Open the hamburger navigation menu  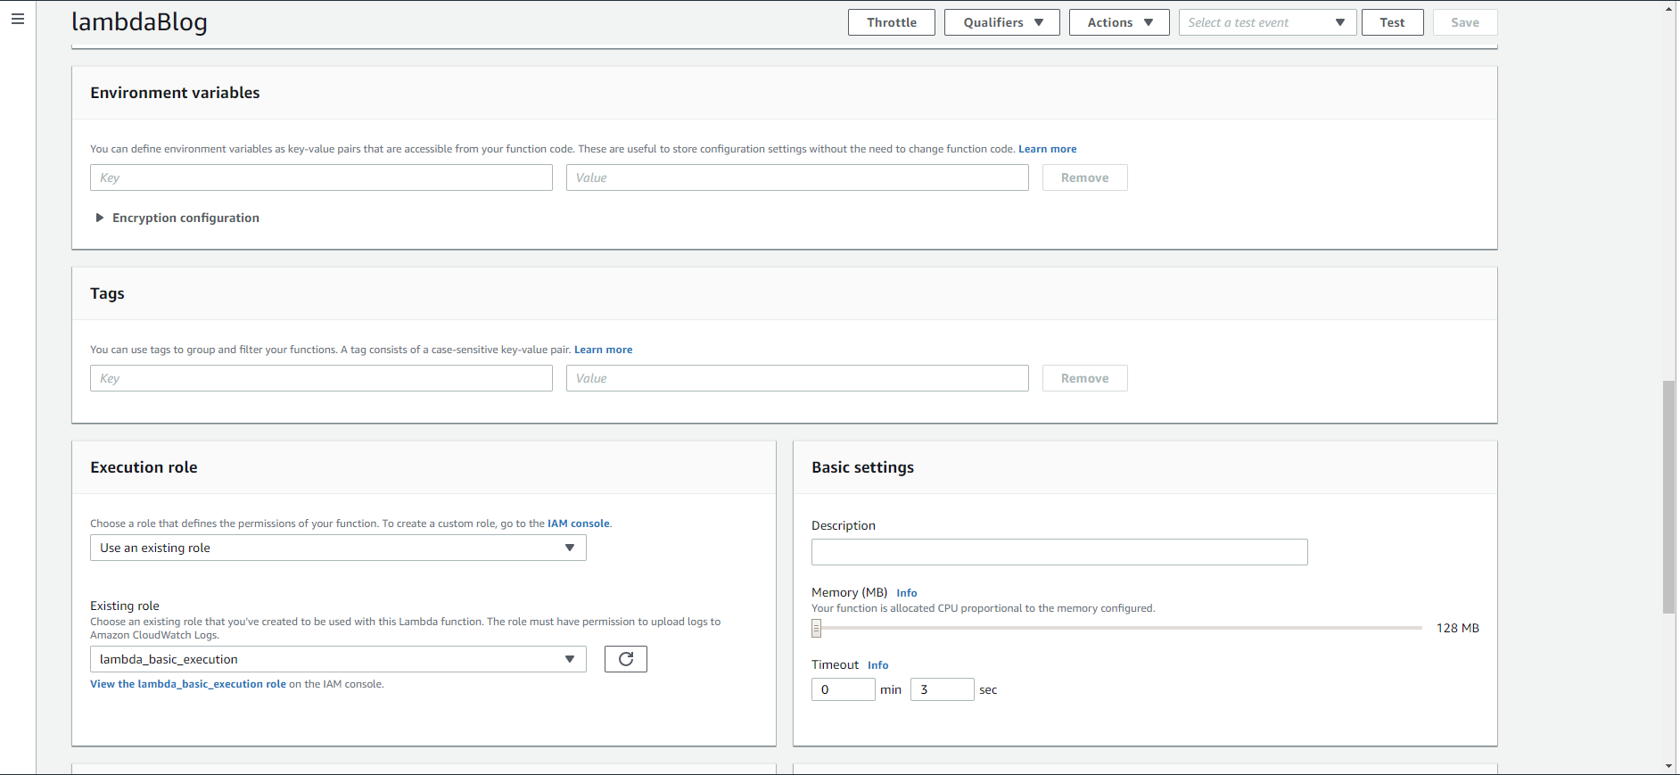(18, 19)
